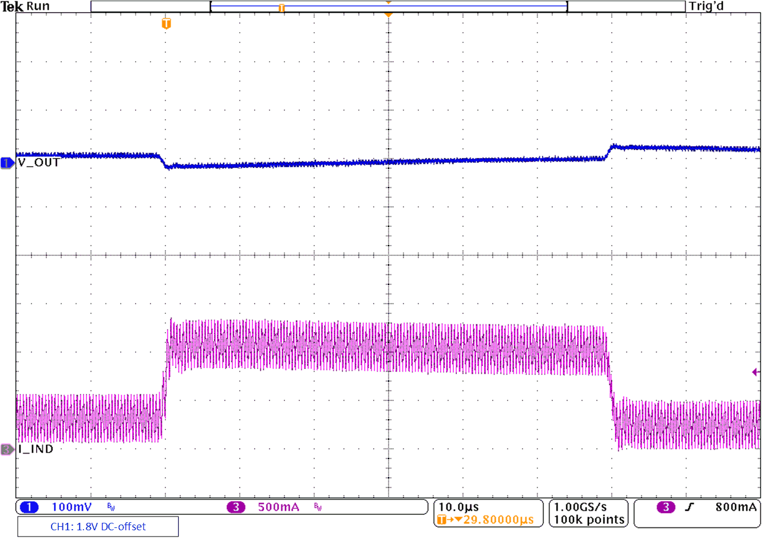763x540 pixels.
Task: Click the rising edge slope icon in trigger readout
Action: point(689,507)
